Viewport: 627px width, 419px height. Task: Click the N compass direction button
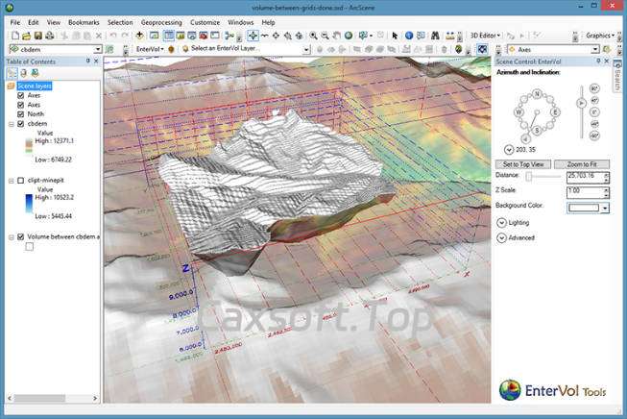pyautogui.click(x=537, y=93)
